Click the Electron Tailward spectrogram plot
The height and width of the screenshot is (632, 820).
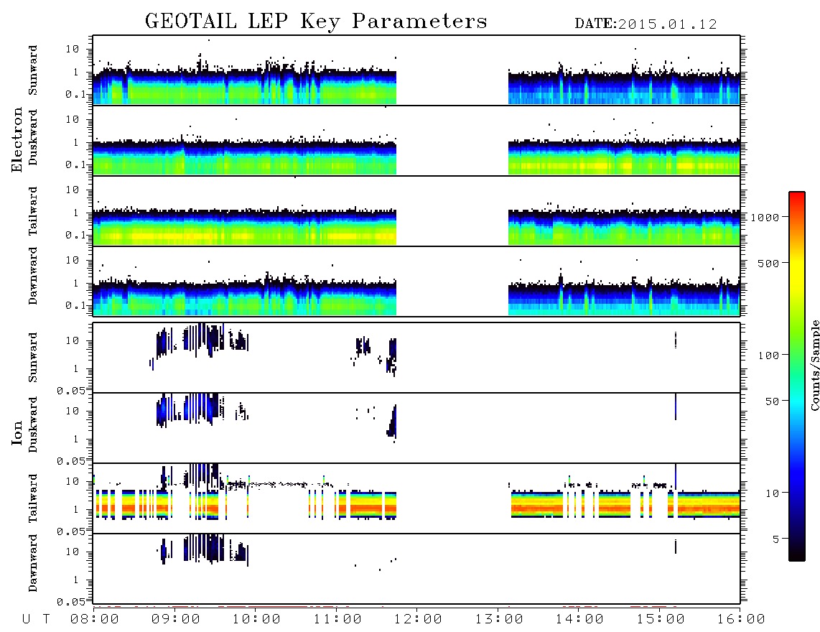tap(416, 211)
